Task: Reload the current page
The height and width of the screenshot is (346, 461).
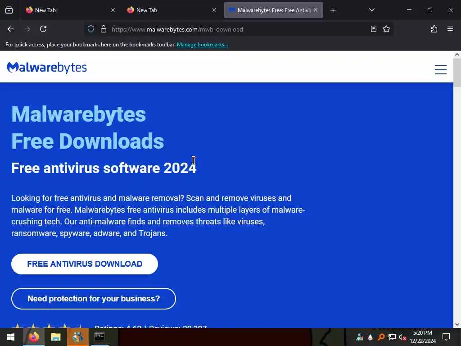Action: 43,29
